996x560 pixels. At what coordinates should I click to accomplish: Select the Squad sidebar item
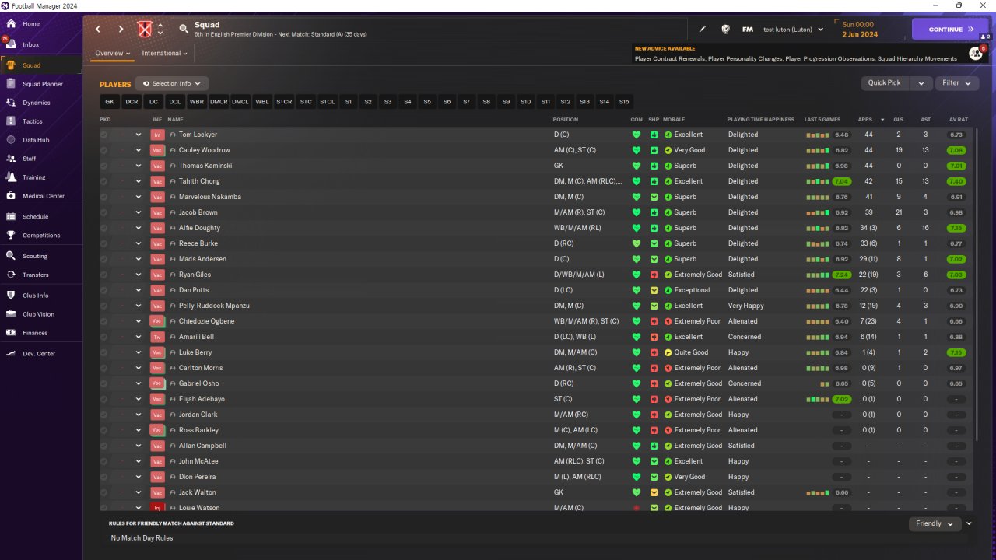(41, 65)
